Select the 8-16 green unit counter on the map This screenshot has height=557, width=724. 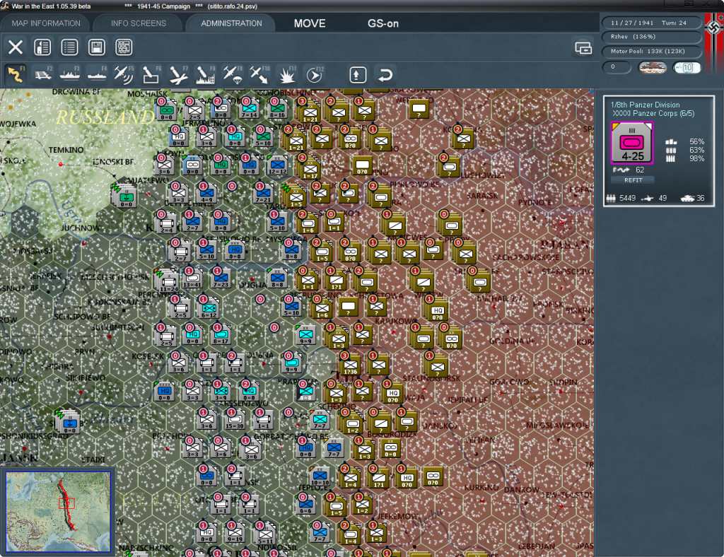coord(277,110)
